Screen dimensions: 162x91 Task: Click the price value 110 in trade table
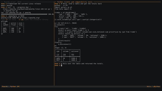[x=13, y=32]
